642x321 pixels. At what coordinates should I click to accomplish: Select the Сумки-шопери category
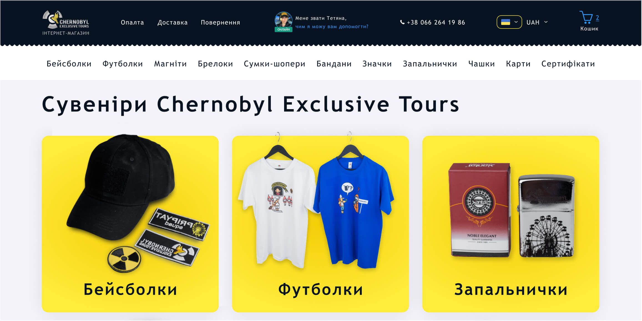point(274,64)
